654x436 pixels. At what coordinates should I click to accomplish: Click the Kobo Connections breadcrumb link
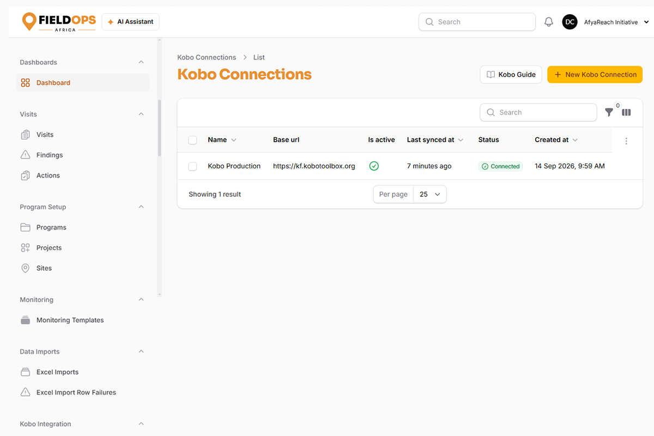[x=207, y=57]
